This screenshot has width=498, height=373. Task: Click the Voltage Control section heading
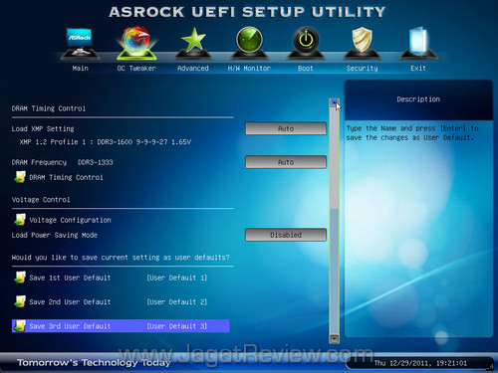point(41,200)
